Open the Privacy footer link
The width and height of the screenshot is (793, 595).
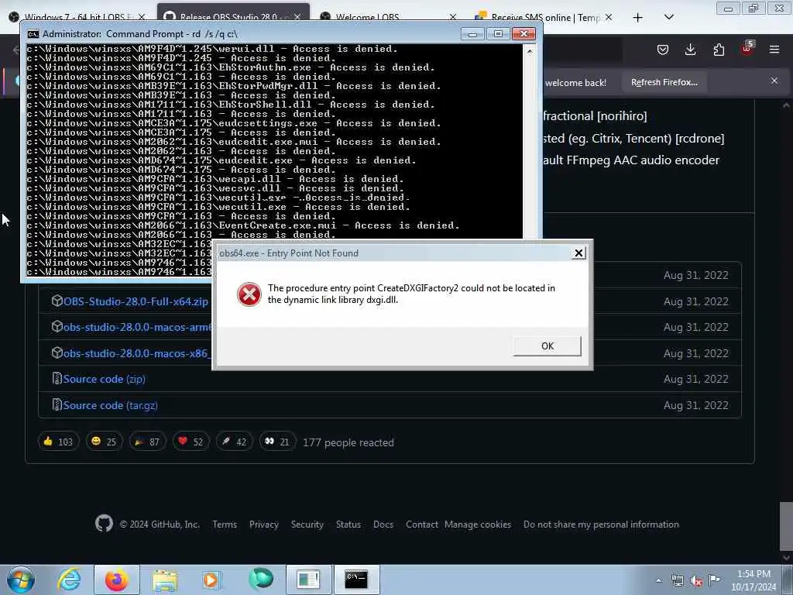[x=263, y=524]
